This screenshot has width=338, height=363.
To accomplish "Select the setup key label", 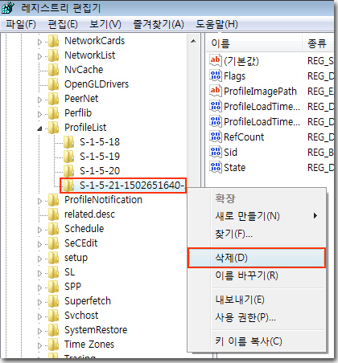I will tap(76, 258).
